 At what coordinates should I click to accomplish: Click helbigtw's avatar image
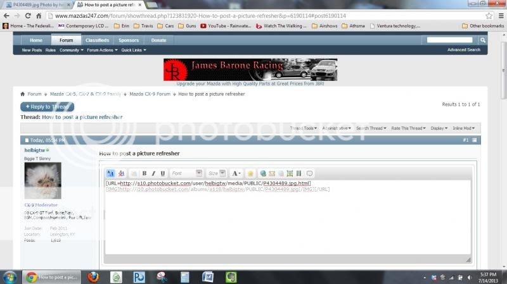coord(42,181)
